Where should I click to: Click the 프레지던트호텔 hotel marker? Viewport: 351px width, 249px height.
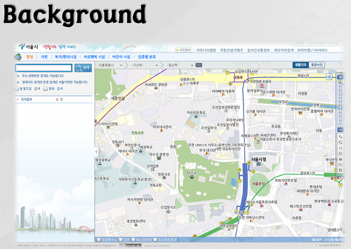pos(285,184)
